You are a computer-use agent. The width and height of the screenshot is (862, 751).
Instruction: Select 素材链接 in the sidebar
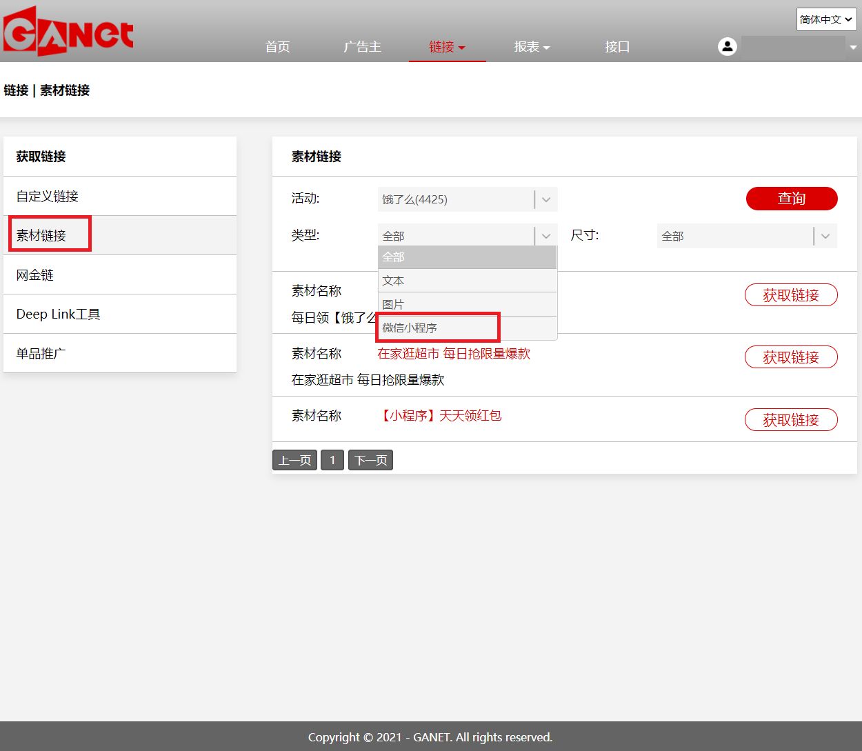pos(120,235)
